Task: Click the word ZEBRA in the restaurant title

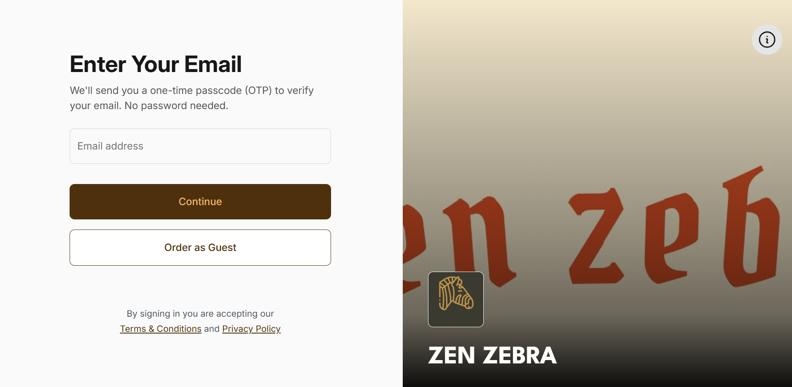Action: click(x=520, y=355)
